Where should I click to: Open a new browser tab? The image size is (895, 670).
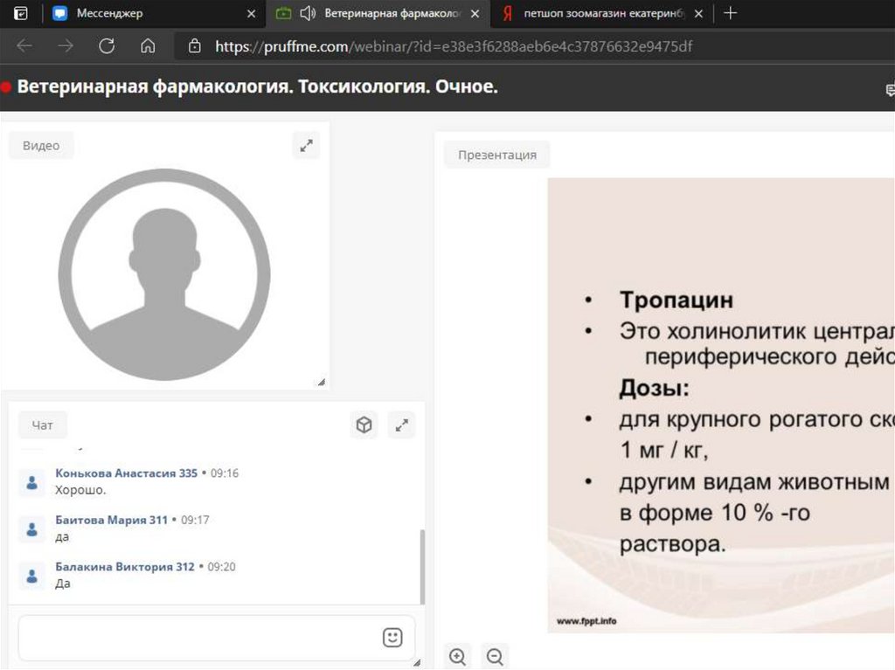point(731,13)
